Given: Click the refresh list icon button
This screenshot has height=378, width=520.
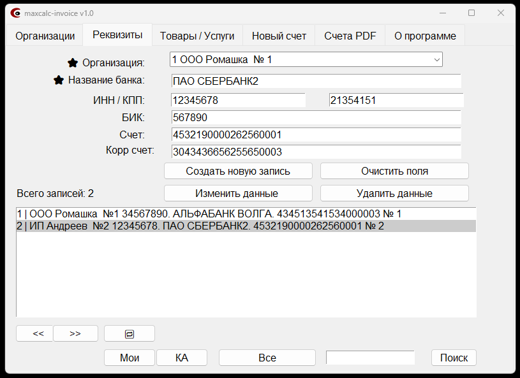Looking at the screenshot, I should coord(130,333).
